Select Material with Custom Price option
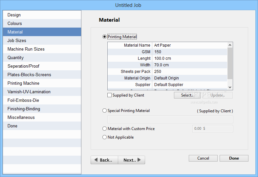 (x=104, y=129)
